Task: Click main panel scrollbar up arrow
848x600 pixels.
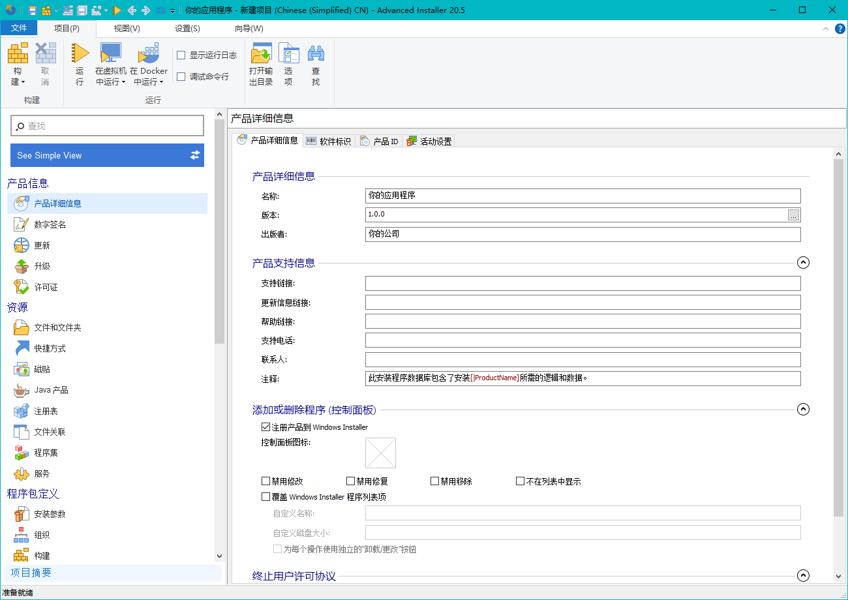Action: (839, 153)
